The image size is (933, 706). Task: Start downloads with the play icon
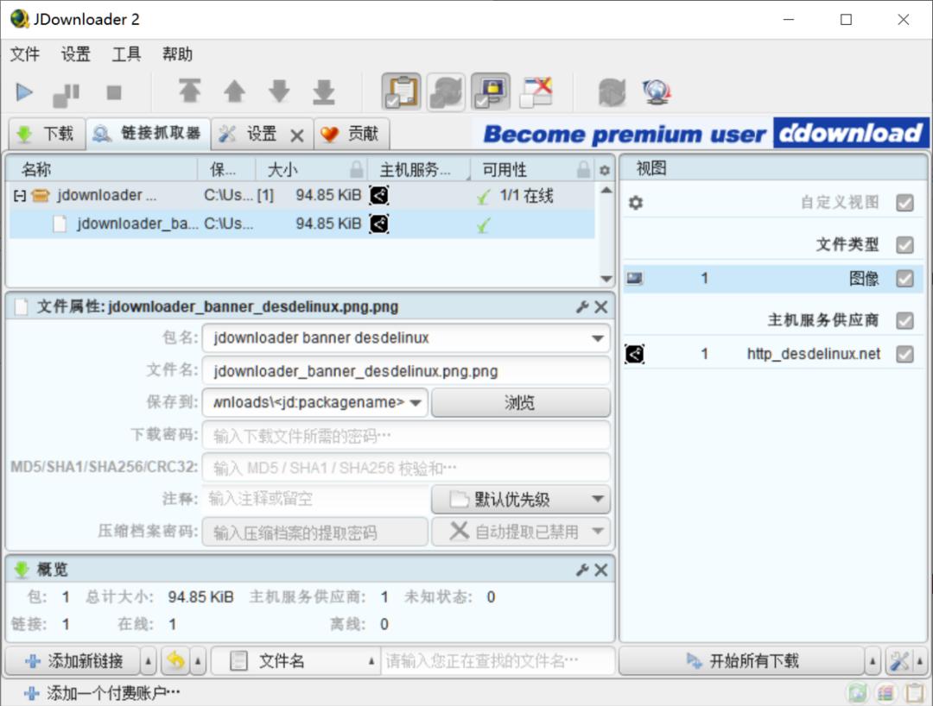tap(24, 91)
